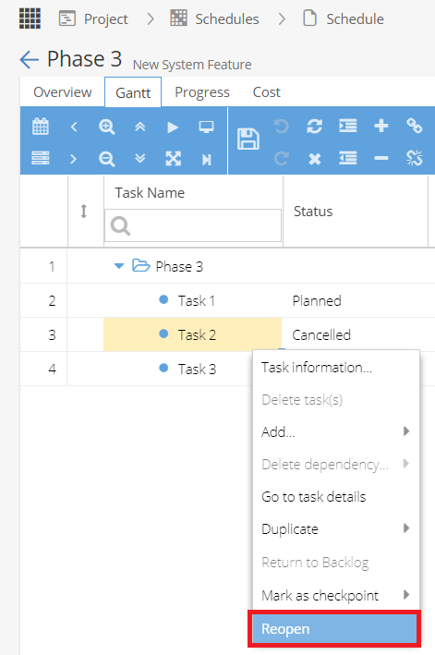
Task: Click the redo arrow icon
Action: point(282,159)
